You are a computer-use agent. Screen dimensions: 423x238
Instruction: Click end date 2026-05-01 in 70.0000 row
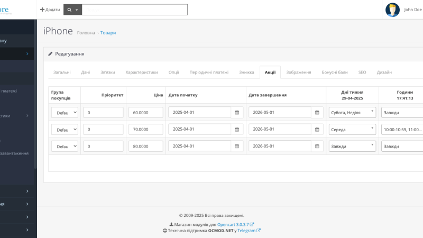[x=280, y=129]
